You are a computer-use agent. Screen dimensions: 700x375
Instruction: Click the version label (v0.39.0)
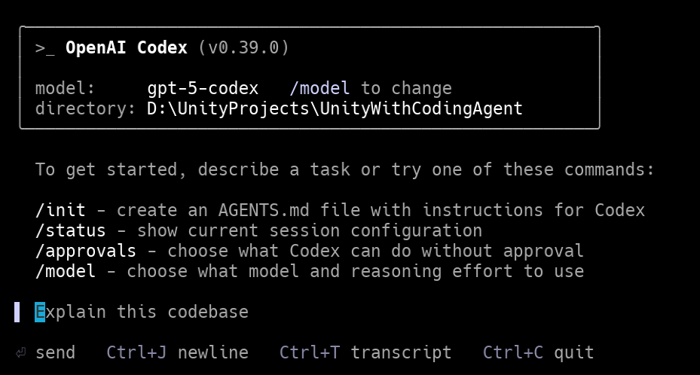(x=243, y=48)
